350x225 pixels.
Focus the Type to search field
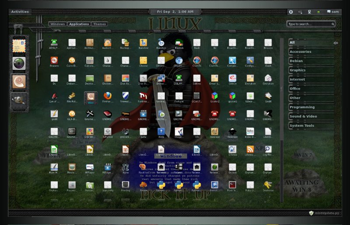pyautogui.click(x=311, y=24)
